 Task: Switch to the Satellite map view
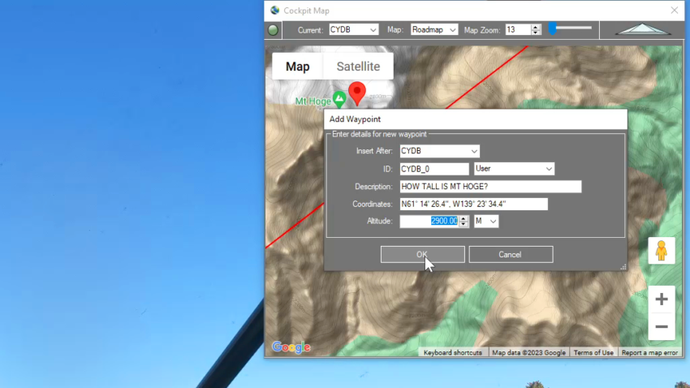(x=358, y=67)
